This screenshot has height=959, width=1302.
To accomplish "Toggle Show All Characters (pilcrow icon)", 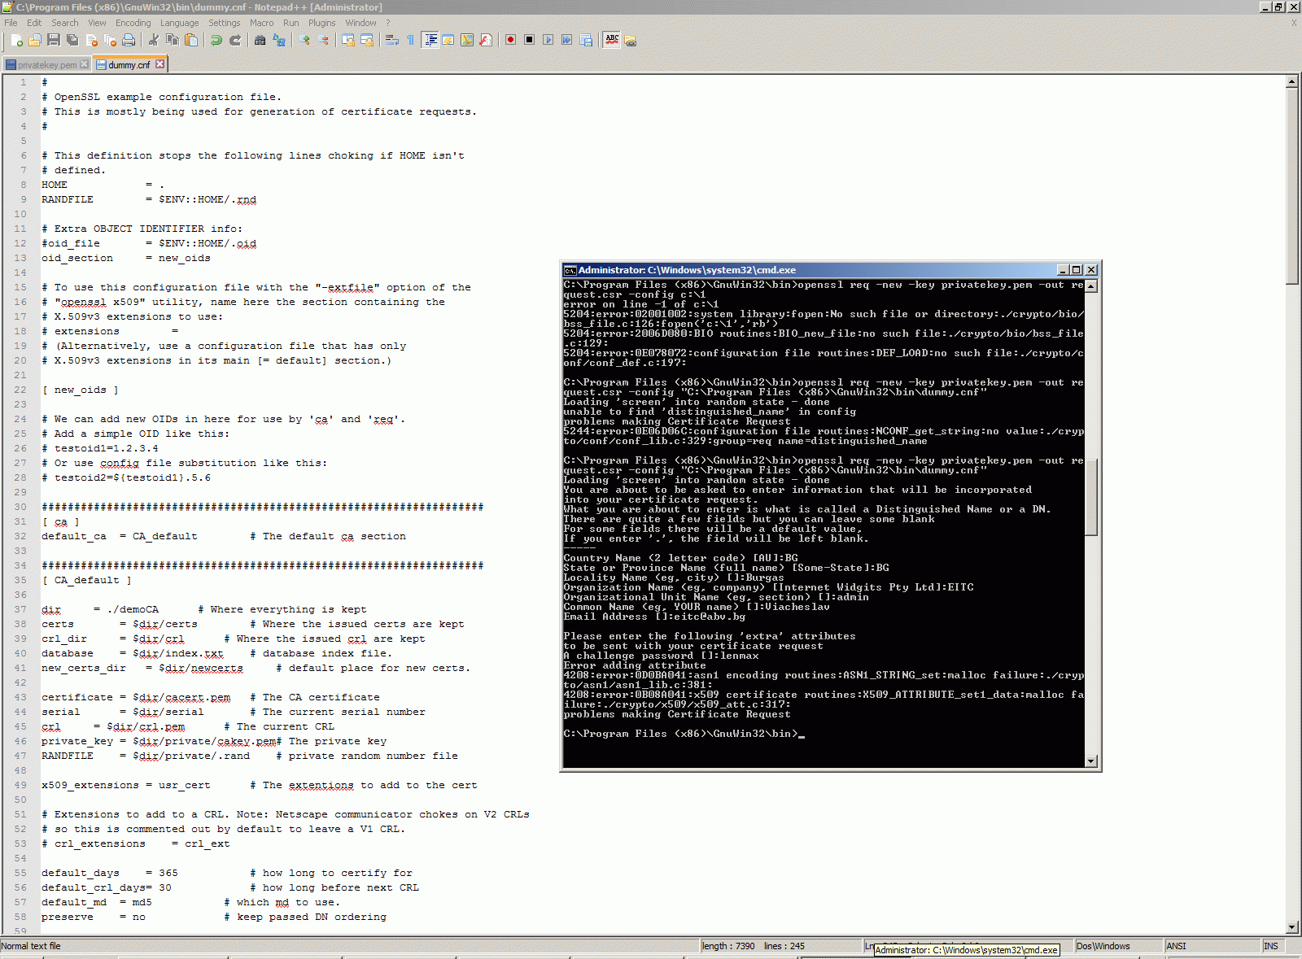I will click(x=411, y=40).
